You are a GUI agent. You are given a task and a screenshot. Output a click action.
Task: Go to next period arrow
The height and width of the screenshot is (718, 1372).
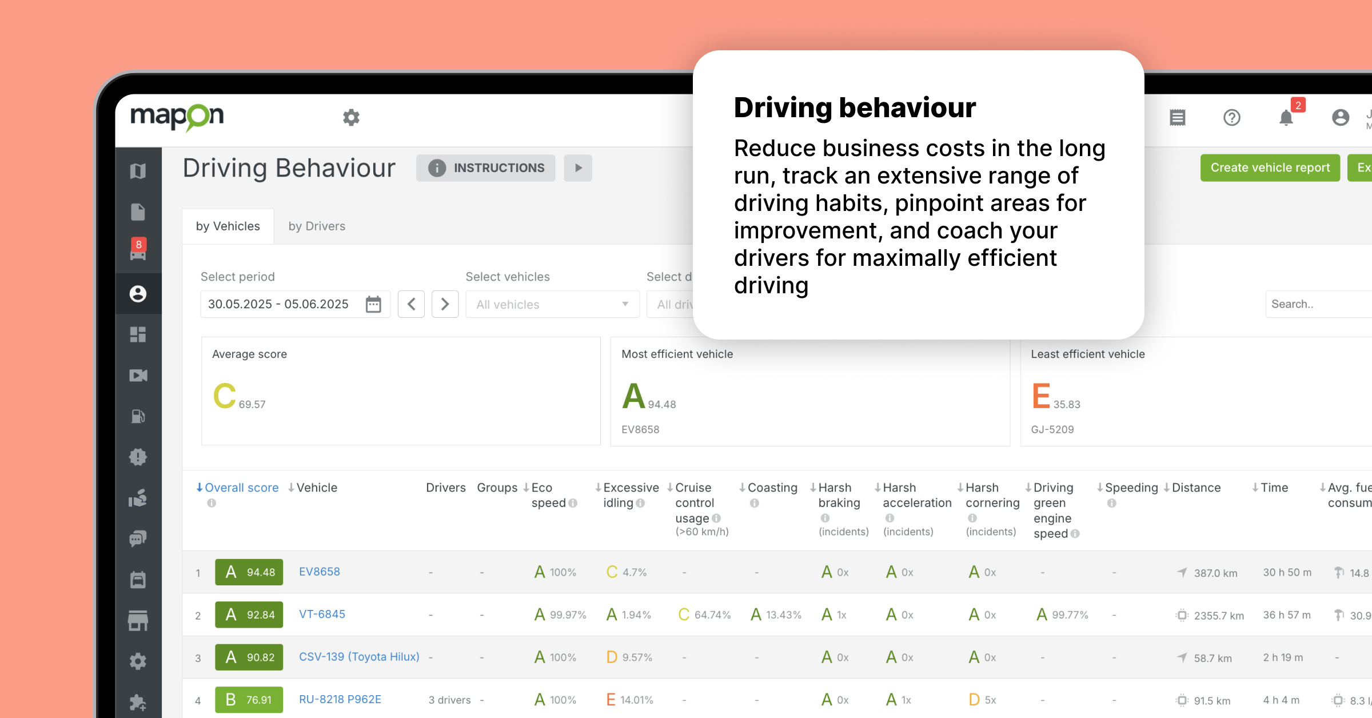pyautogui.click(x=445, y=304)
